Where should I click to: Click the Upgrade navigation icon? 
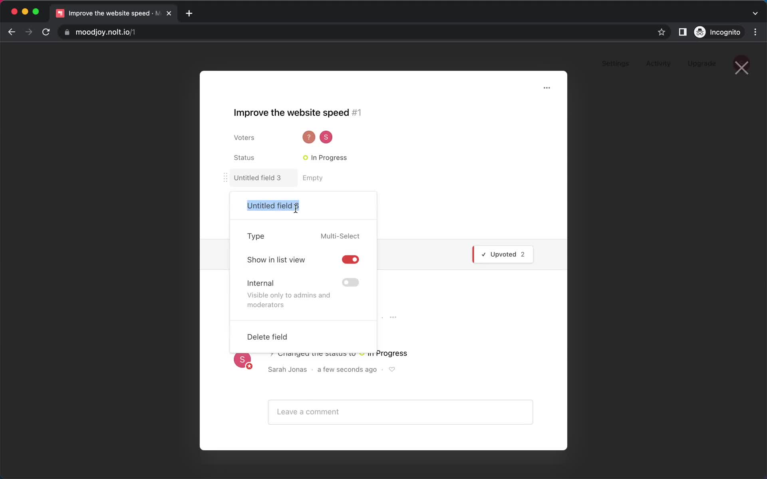(x=701, y=63)
